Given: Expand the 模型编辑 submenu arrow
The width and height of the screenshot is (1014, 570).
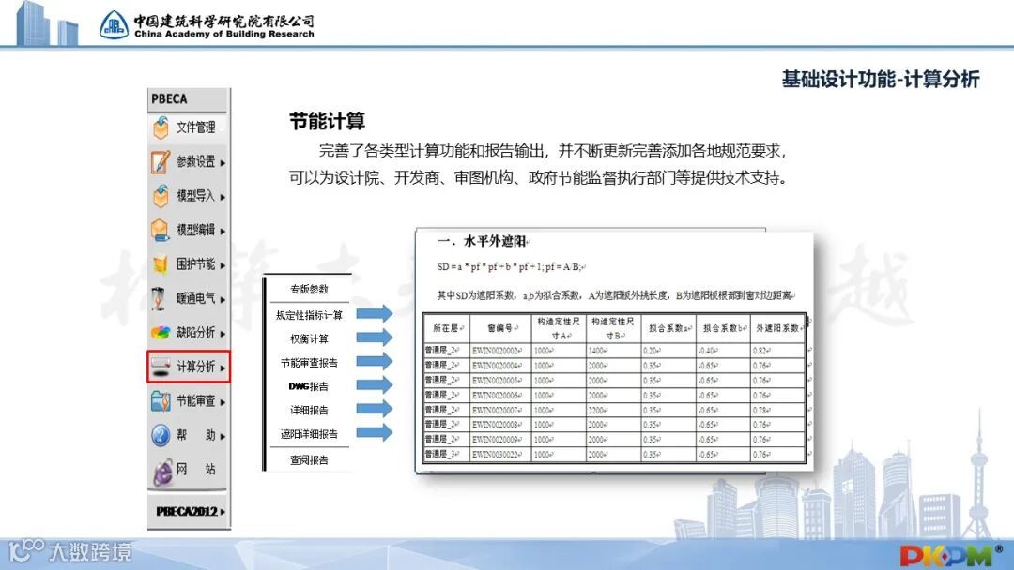Looking at the screenshot, I should point(223,232).
